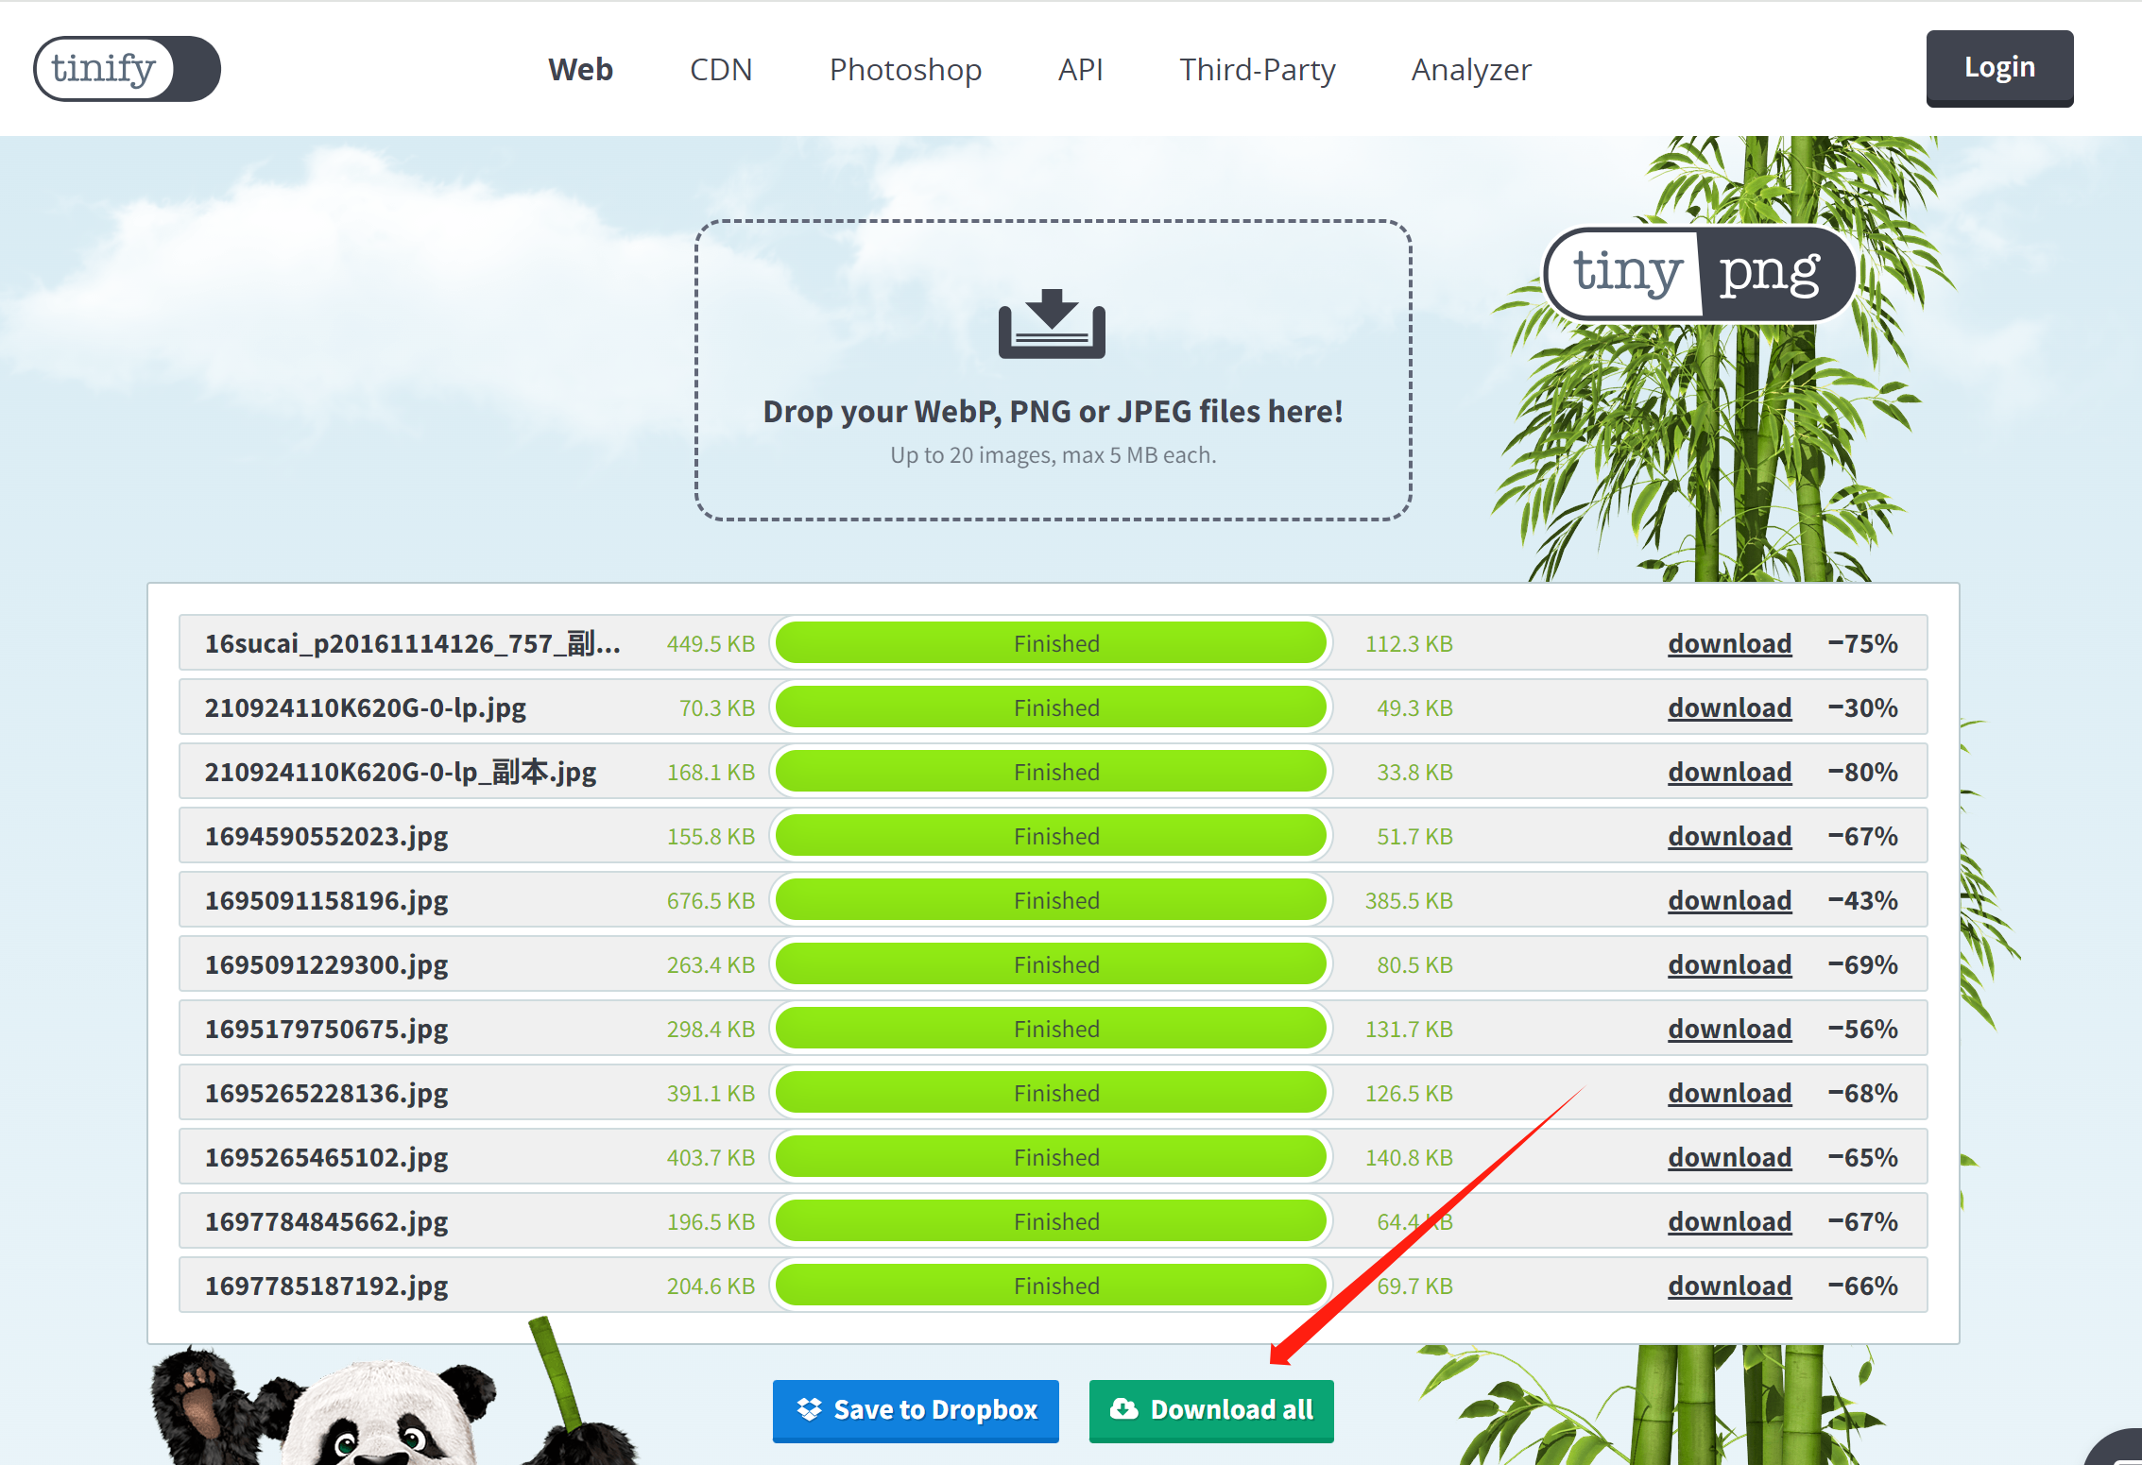Click filename 210924110K620G-0-lp.jpg
2142x1465 pixels.
point(366,708)
